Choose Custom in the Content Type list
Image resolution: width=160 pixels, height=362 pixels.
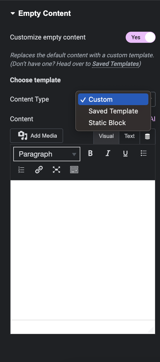click(x=113, y=99)
